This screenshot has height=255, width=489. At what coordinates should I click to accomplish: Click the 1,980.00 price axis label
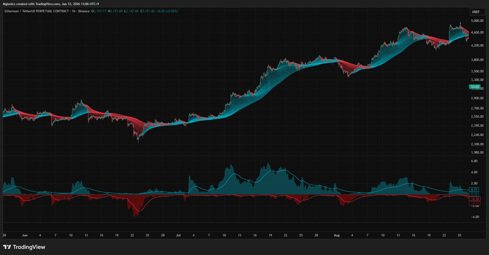[477, 153]
